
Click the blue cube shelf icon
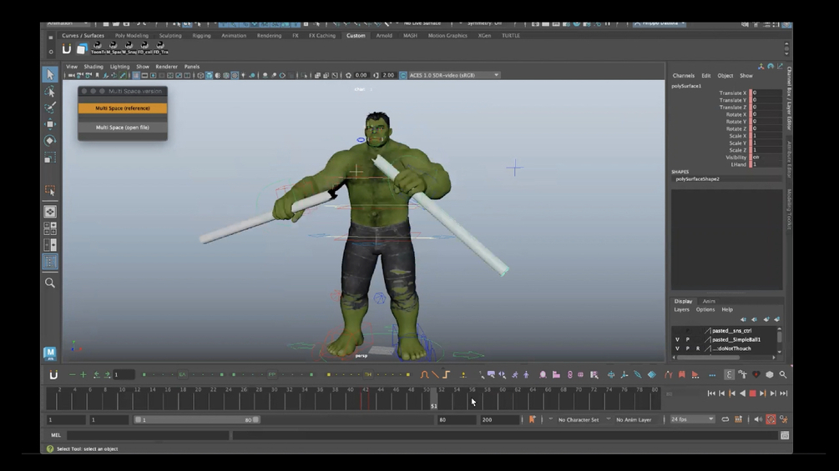(x=81, y=49)
